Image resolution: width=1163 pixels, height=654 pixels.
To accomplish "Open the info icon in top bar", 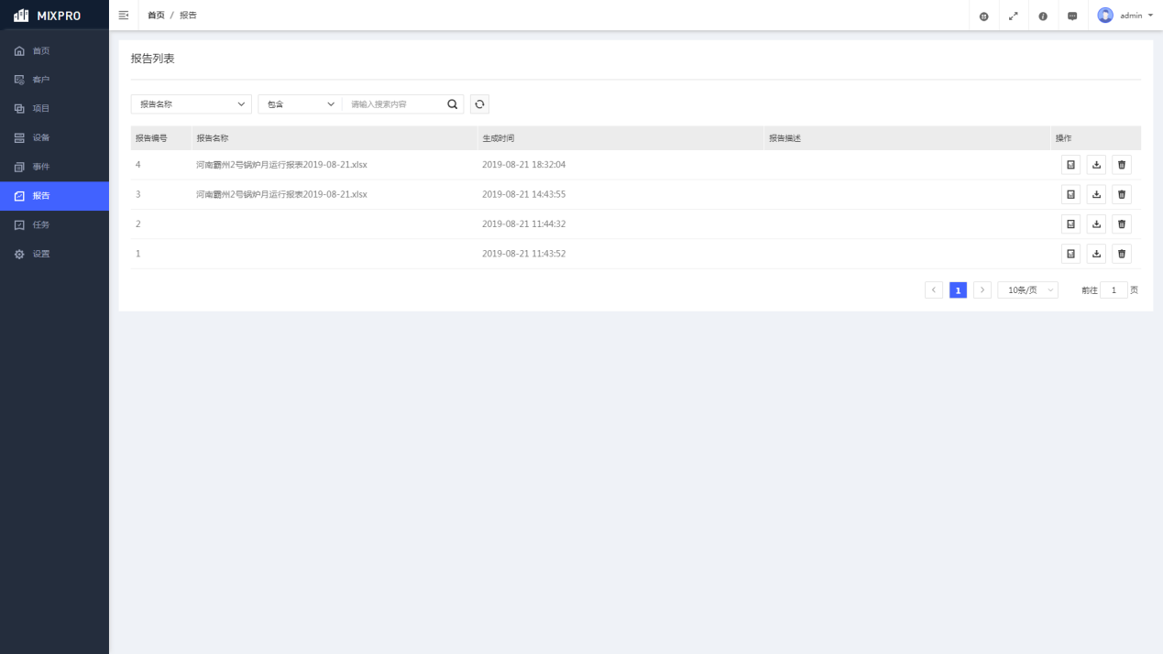I will (x=1043, y=16).
